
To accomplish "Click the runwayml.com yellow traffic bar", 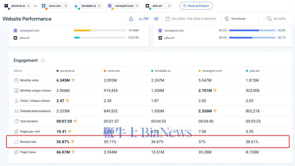I will (x=82, y=31).
